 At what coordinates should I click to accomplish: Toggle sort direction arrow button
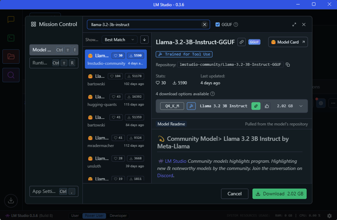(x=144, y=40)
